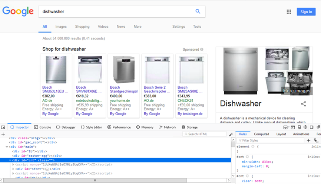Image resolution: width=321 pixels, height=184 pixels.
Task: Show collapsed content badge of sfcnt div
Action: 47,169
